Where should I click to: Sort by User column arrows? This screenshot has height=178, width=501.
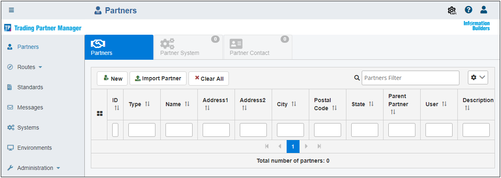pos(444,104)
